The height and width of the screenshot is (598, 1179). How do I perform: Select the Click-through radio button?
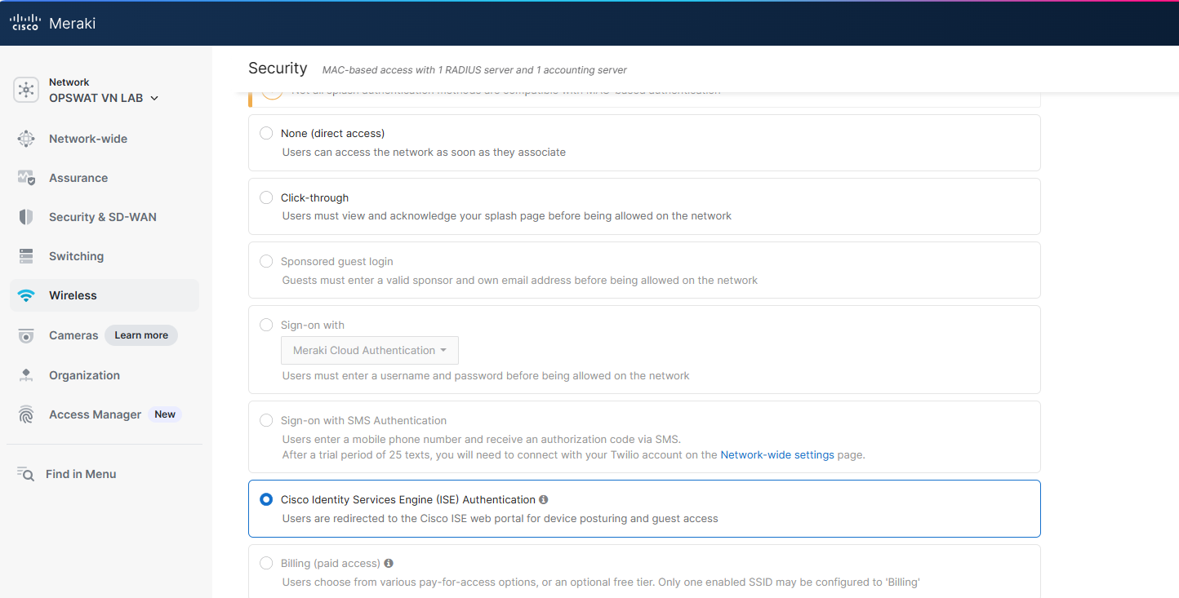coord(266,197)
